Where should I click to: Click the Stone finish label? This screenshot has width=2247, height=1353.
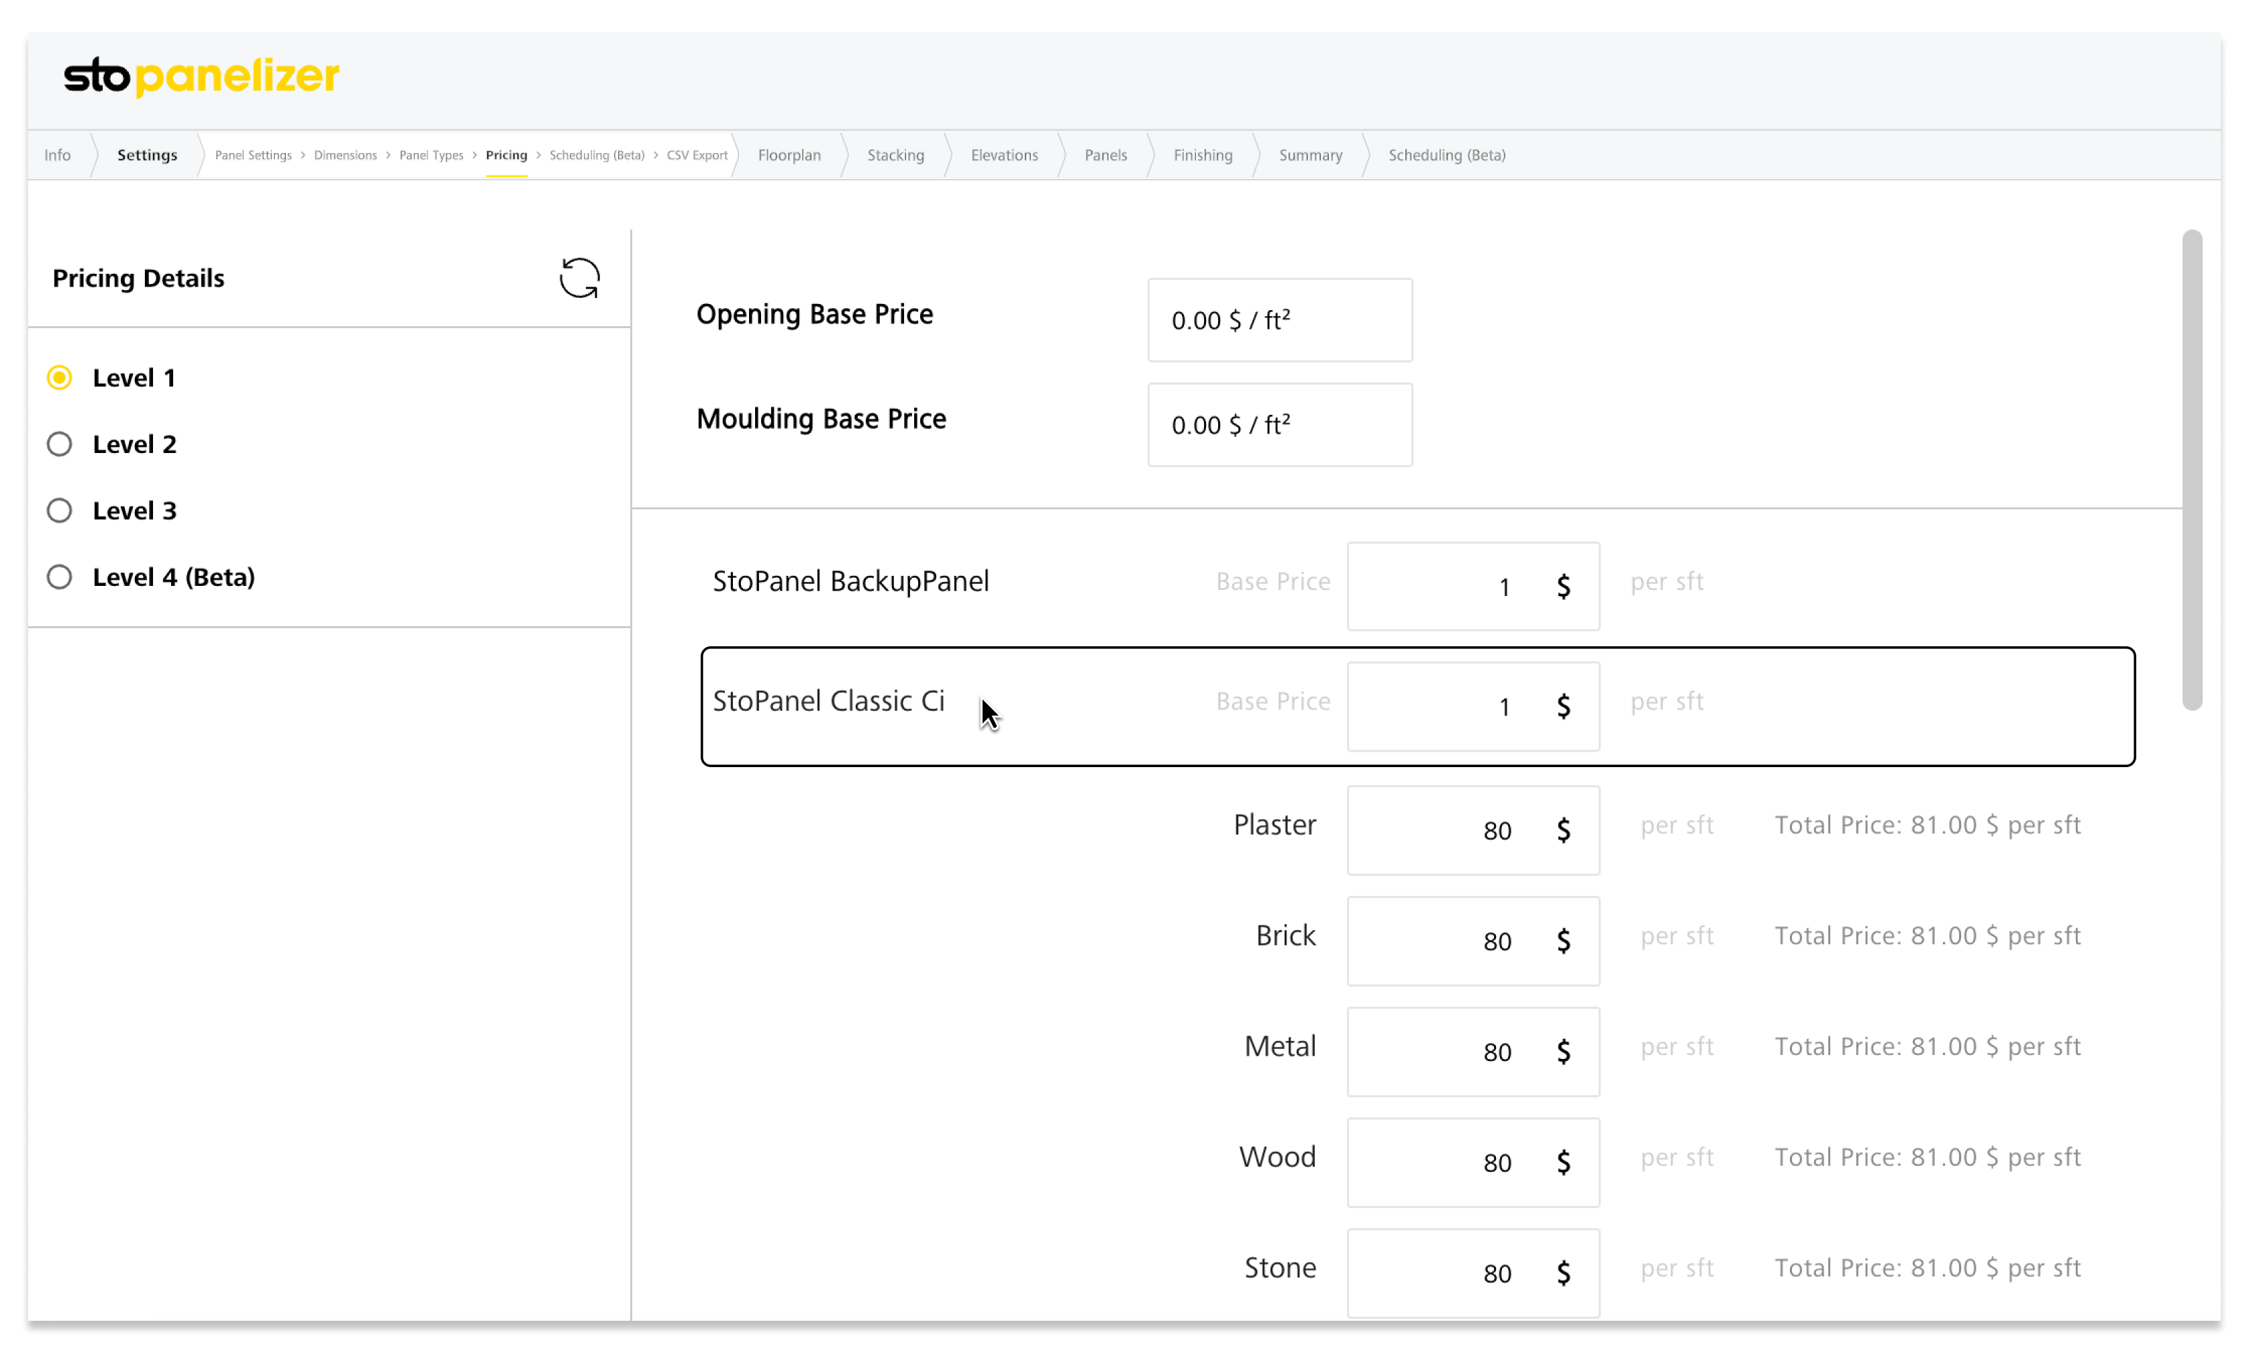pyautogui.click(x=1279, y=1268)
